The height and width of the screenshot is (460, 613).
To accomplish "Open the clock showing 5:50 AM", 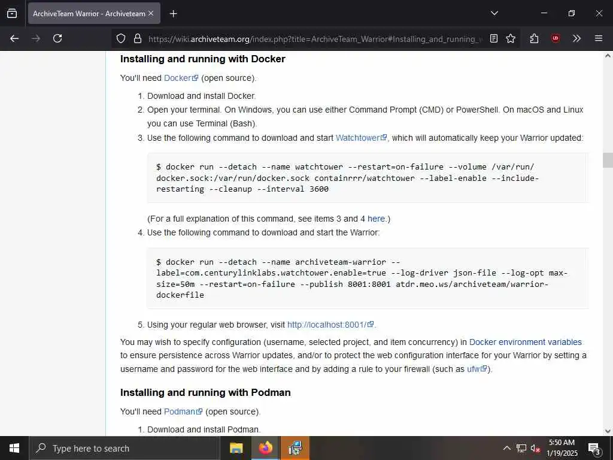I will [x=562, y=448].
